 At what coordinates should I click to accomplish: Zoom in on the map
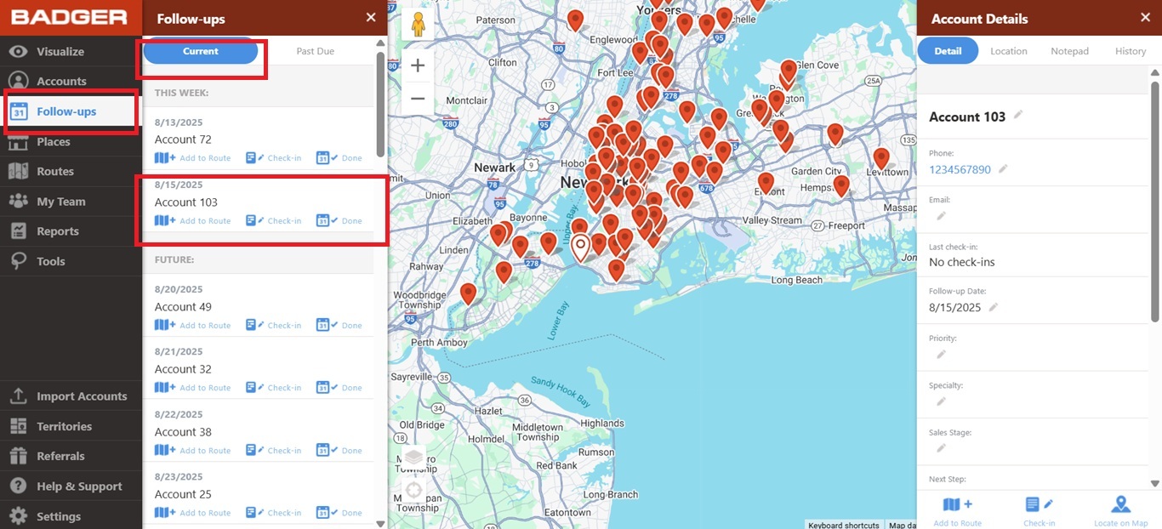418,65
